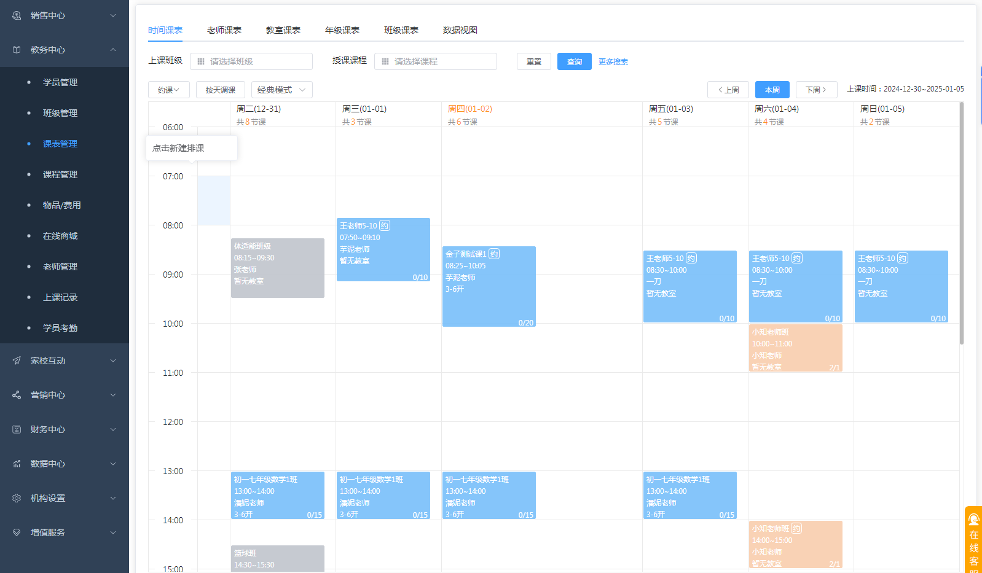Click the 请选择班级 input field
The image size is (982, 573).
click(x=251, y=61)
